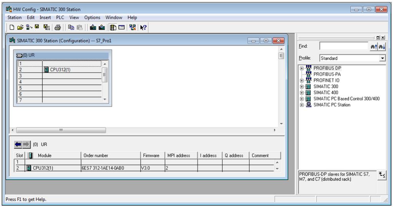Viewport: 393px width, 207px height.
Task: Click the search up binoculars icon
Action: click(x=374, y=46)
